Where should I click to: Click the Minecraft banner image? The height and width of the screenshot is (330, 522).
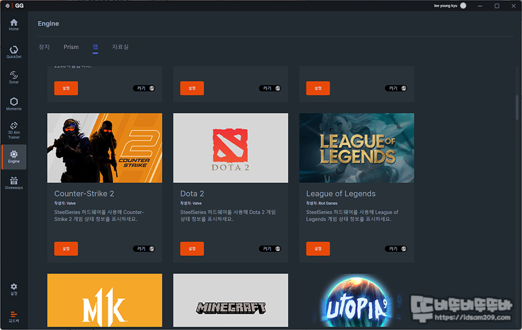pyautogui.click(x=230, y=300)
